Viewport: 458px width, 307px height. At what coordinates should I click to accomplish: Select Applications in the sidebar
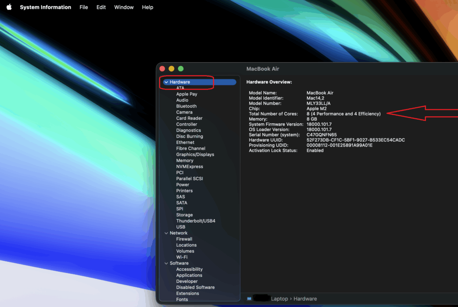189,275
